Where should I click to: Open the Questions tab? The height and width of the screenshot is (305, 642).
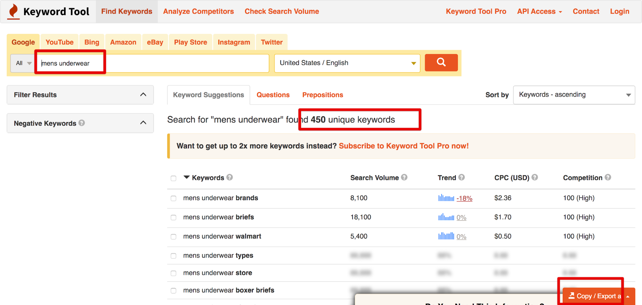tap(273, 95)
